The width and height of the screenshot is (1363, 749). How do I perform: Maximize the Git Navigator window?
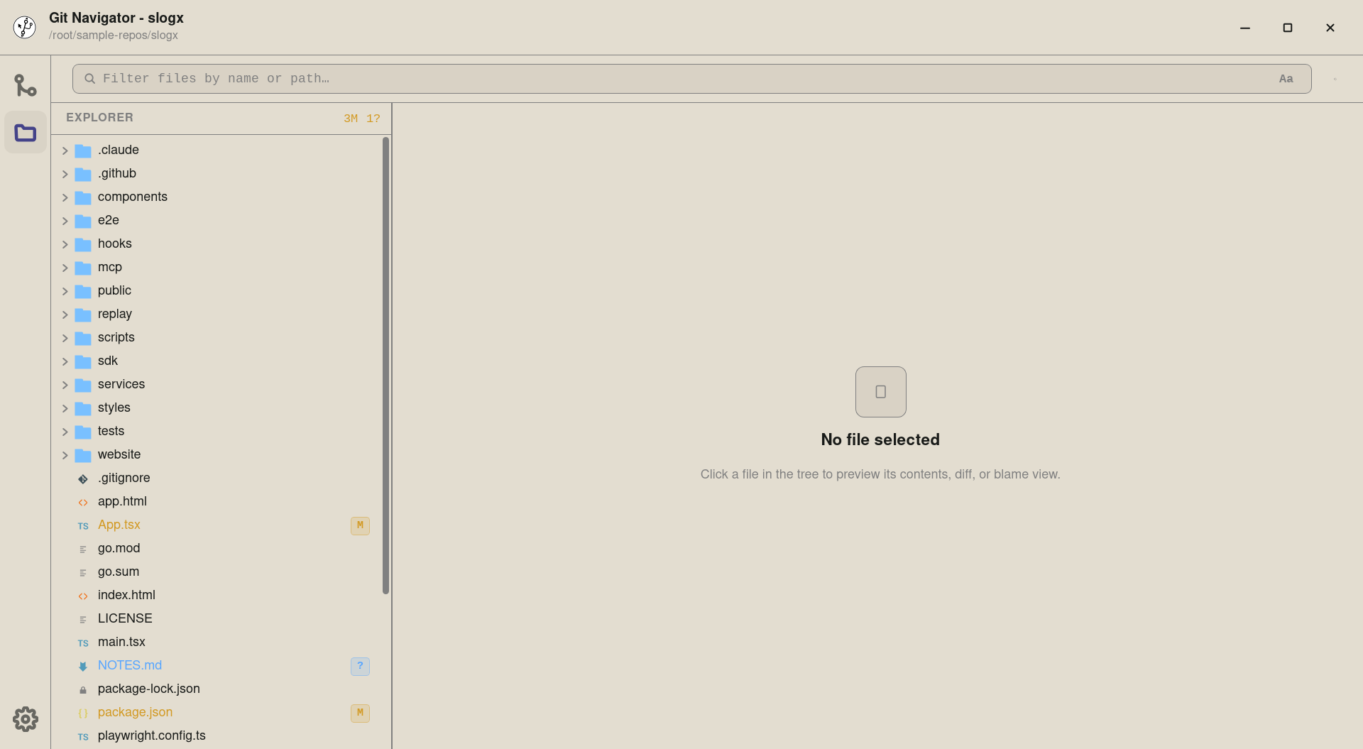[1288, 28]
